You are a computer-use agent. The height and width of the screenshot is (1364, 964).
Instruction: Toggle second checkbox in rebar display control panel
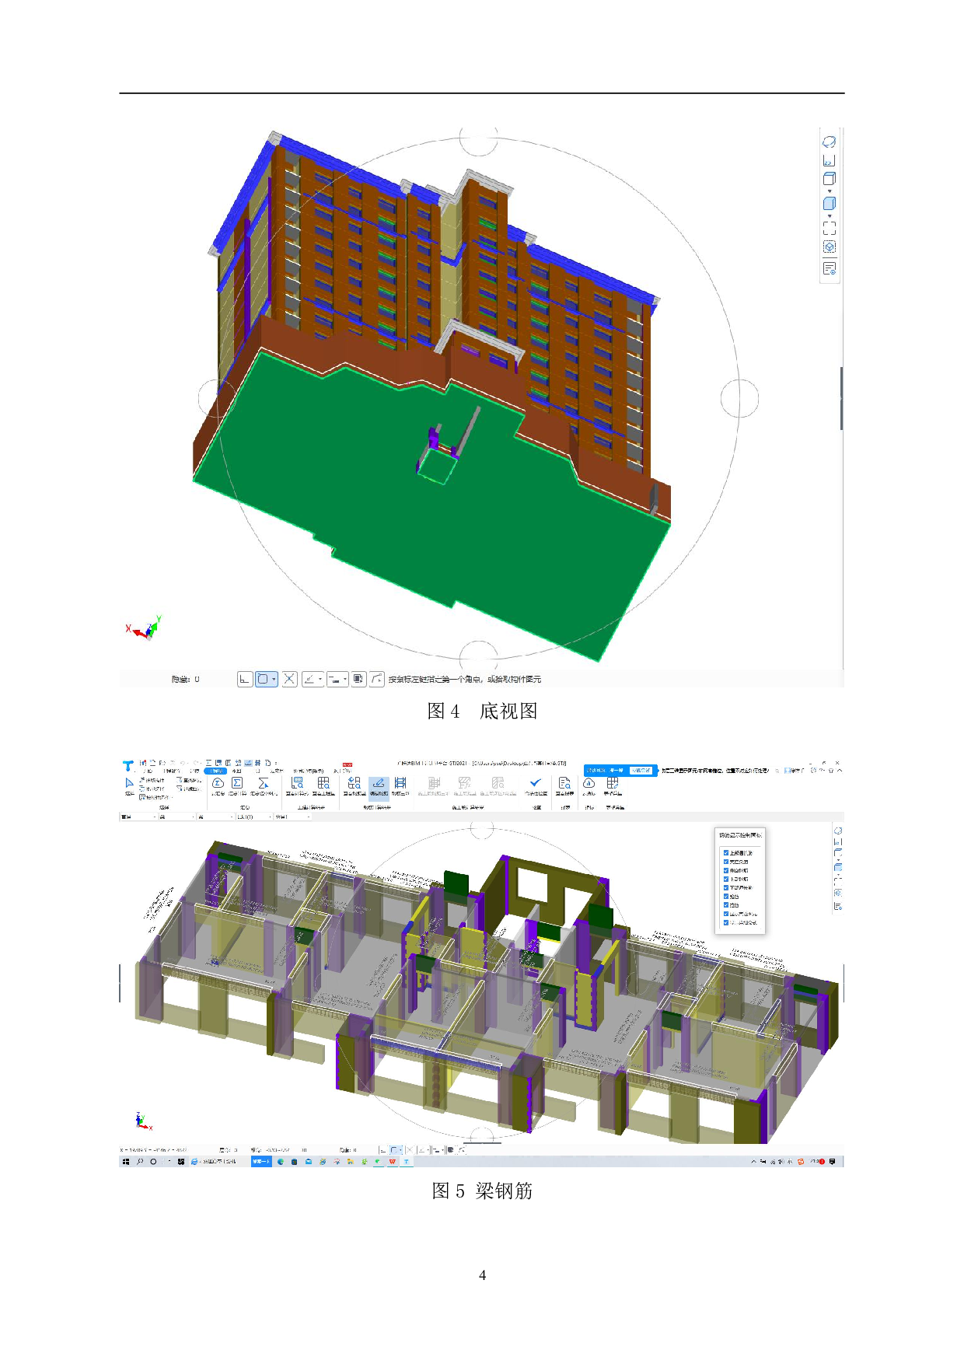coord(726,862)
